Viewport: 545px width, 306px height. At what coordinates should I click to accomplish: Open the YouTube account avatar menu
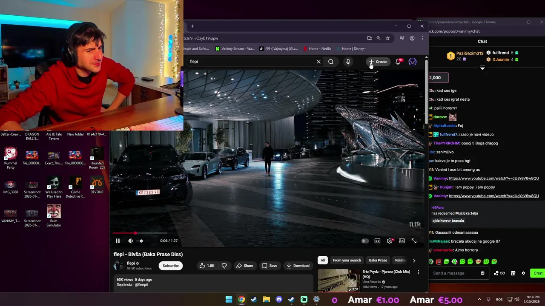point(413,62)
